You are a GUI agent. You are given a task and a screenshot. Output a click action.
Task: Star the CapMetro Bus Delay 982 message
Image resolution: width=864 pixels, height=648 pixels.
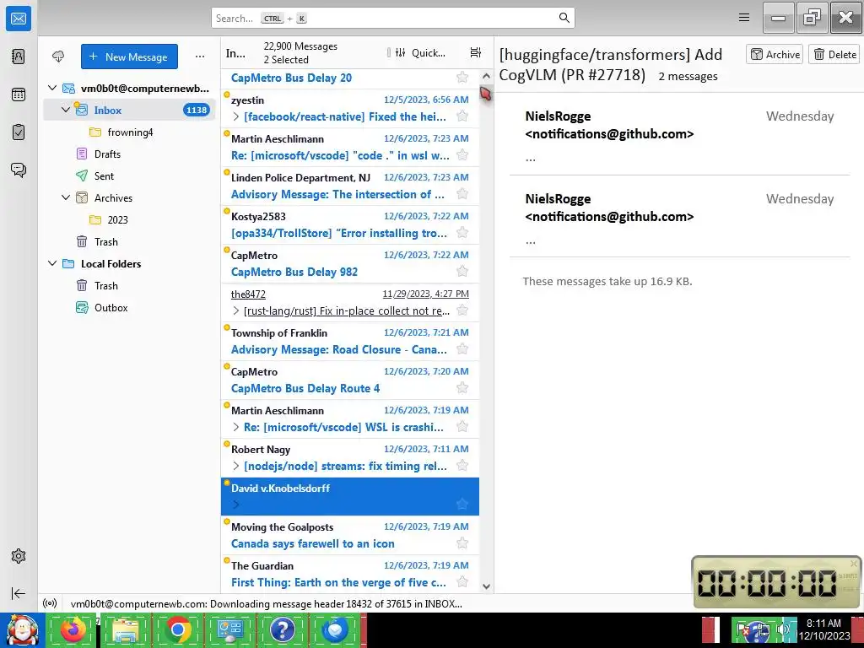click(462, 271)
